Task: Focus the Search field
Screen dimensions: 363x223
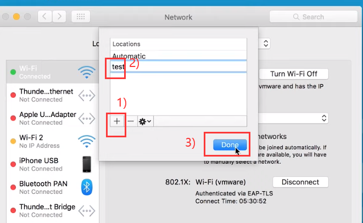Action: 314,16
